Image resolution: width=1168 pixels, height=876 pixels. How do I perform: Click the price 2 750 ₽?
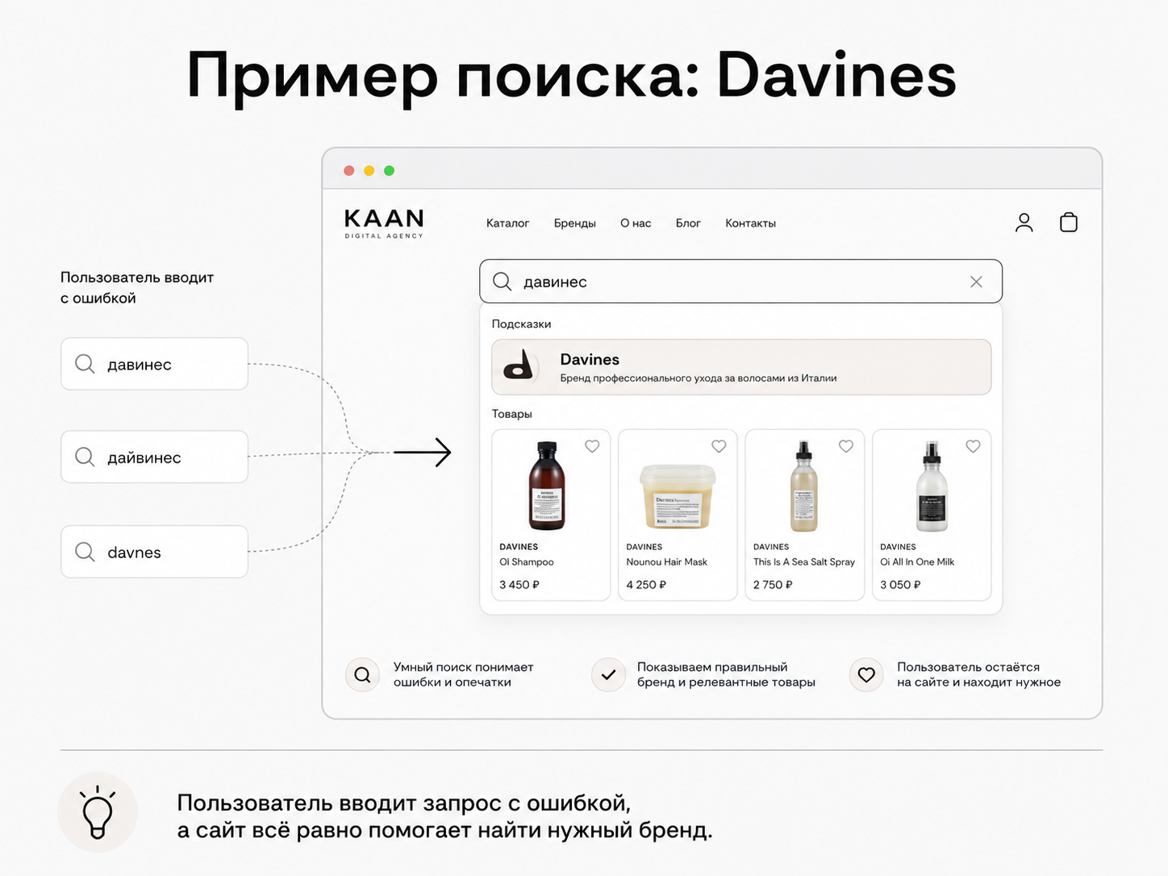pos(773,585)
